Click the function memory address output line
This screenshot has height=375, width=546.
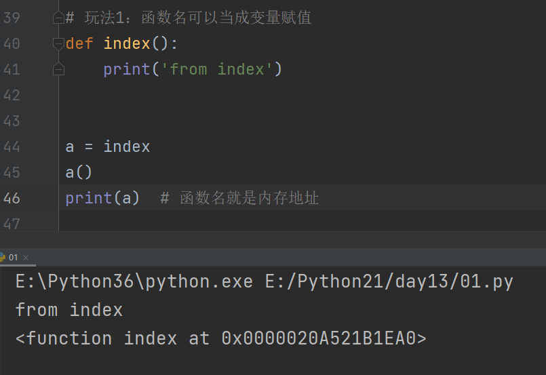[220, 338]
